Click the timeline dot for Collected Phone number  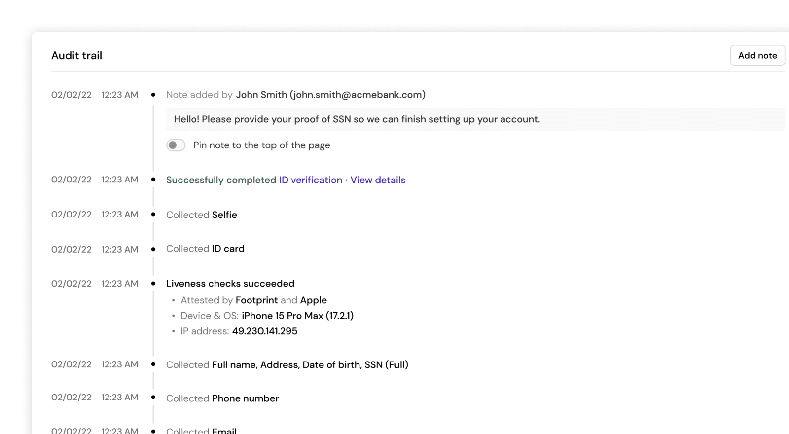153,398
